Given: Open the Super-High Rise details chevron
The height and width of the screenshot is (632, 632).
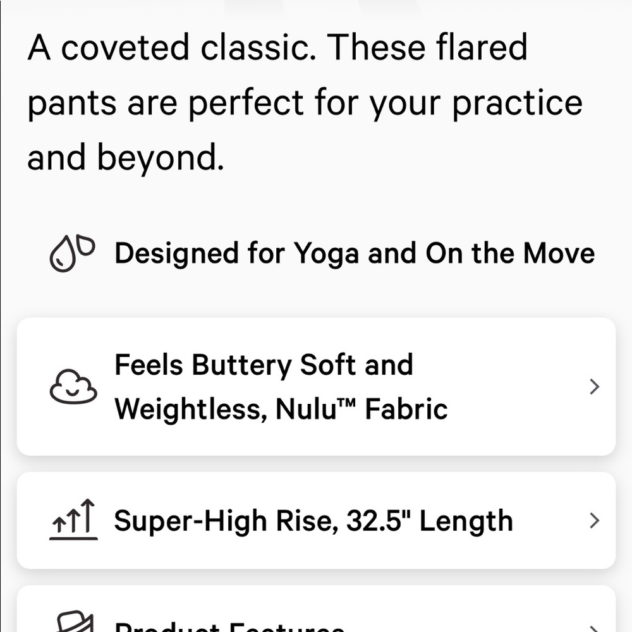Looking at the screenshot, I should click(x=593, y=520).
